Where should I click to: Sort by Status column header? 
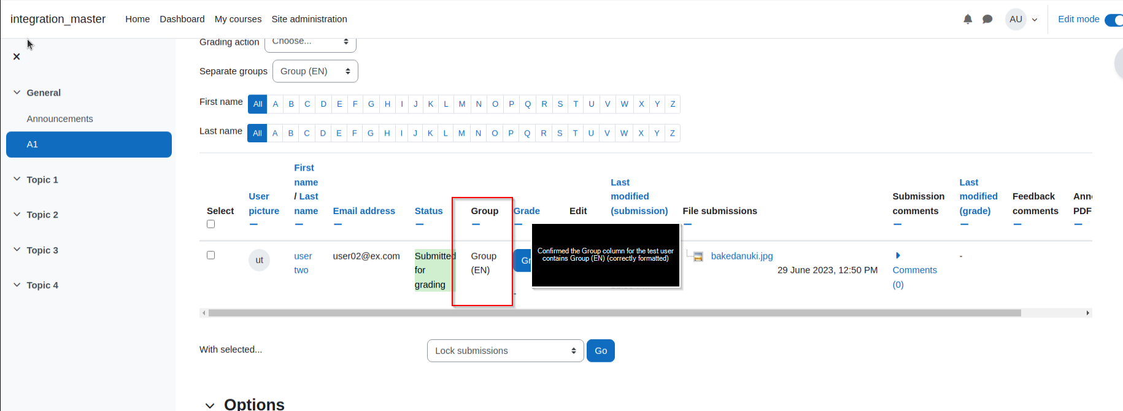pyautogui.click(x=428, y=211)
